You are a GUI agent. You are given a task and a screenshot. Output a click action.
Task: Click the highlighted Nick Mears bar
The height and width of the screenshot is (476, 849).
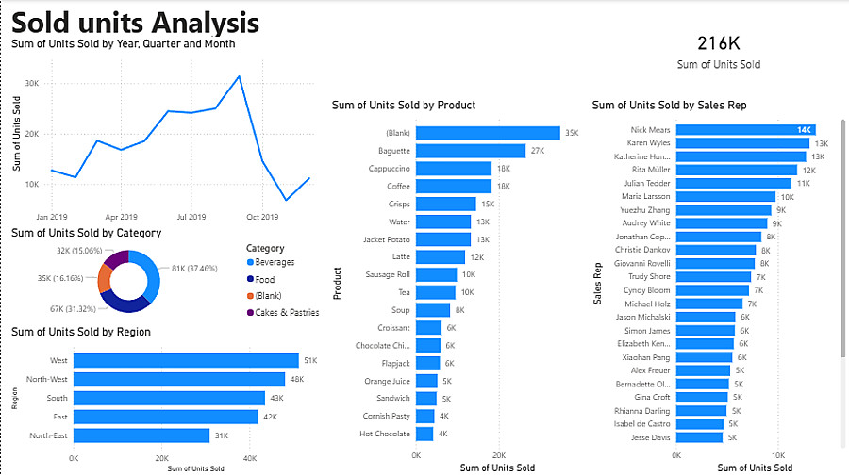tap(745, 130)
